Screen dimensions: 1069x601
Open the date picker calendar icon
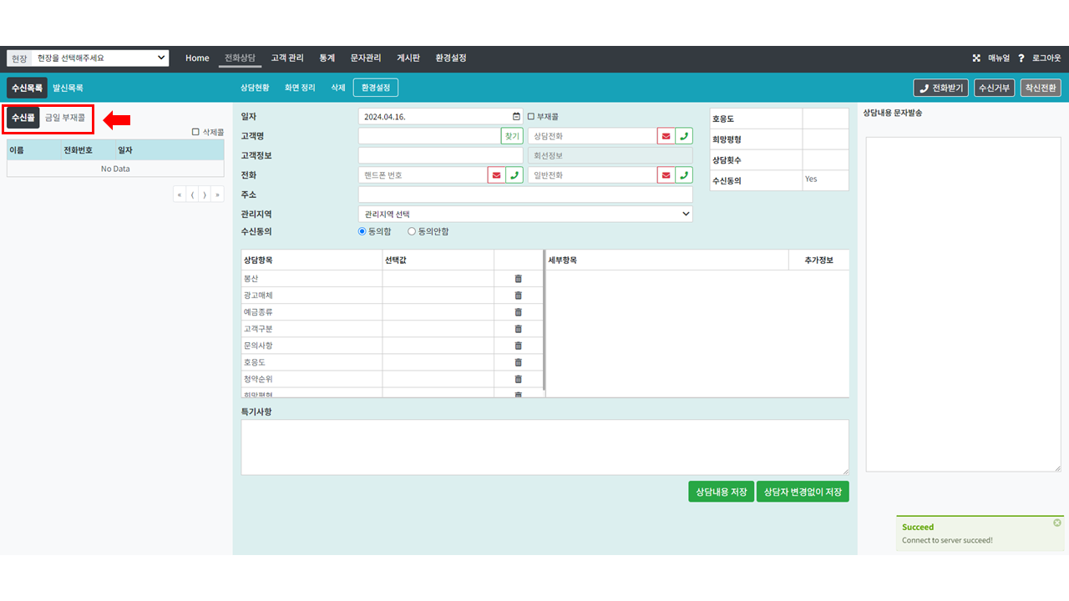(516, 117)
